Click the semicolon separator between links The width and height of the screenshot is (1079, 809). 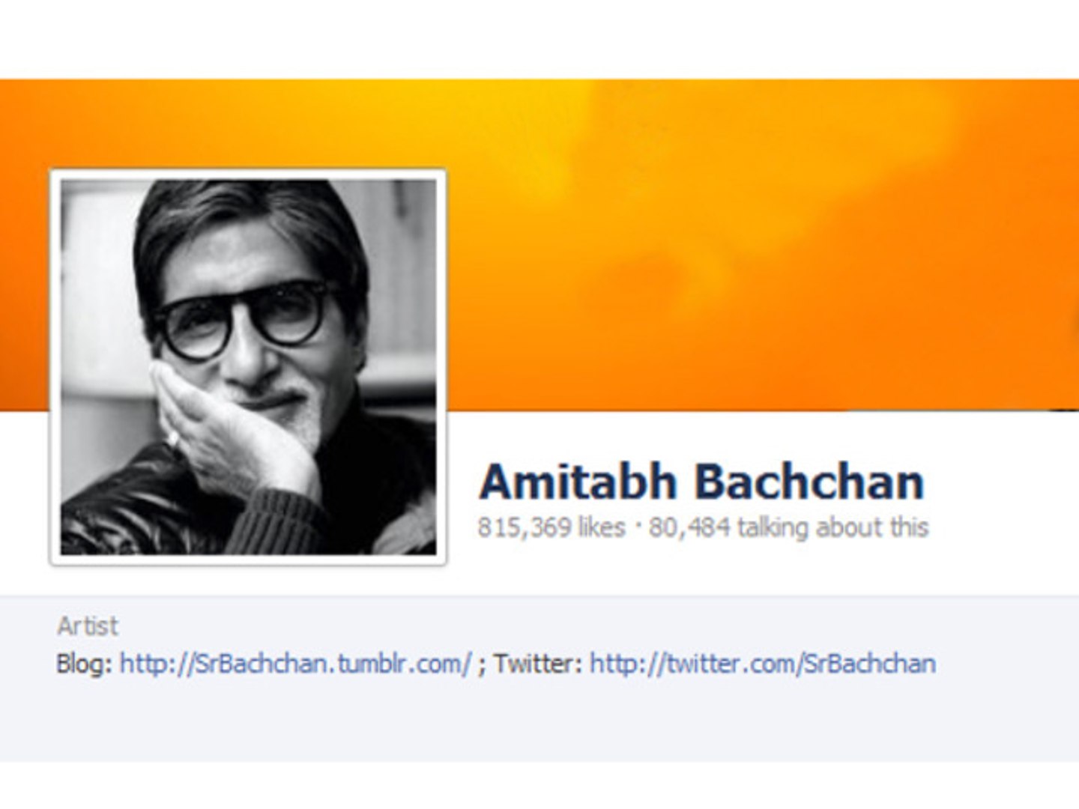[x=482, y=665]
